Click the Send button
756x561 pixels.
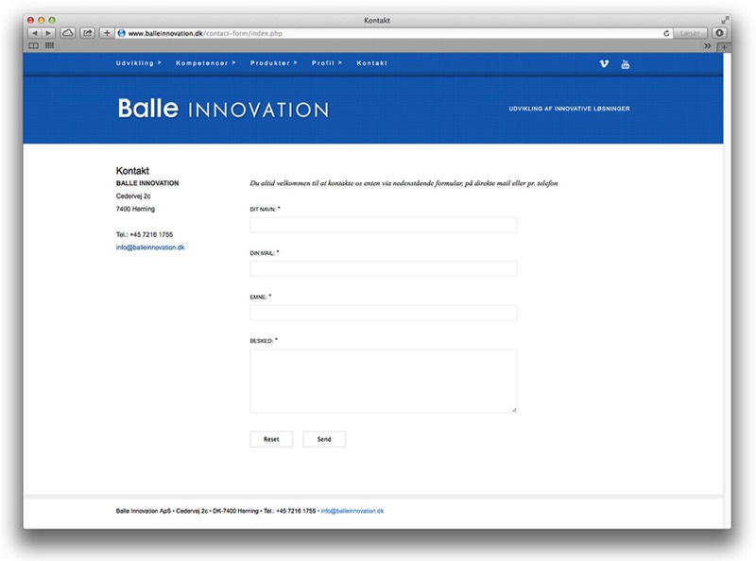point(324,439)
